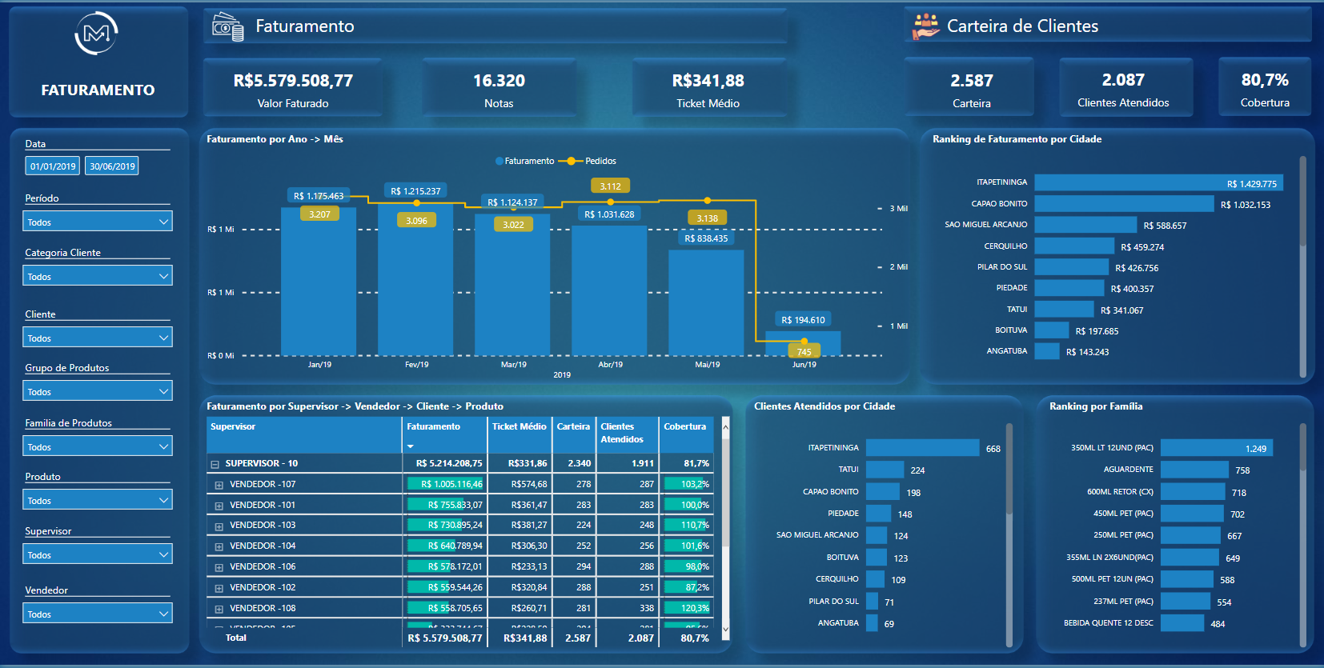Screen dimensions: 1324x668
Task: Expand the VENDEDOR -108 row
Action: click(219, 609)
